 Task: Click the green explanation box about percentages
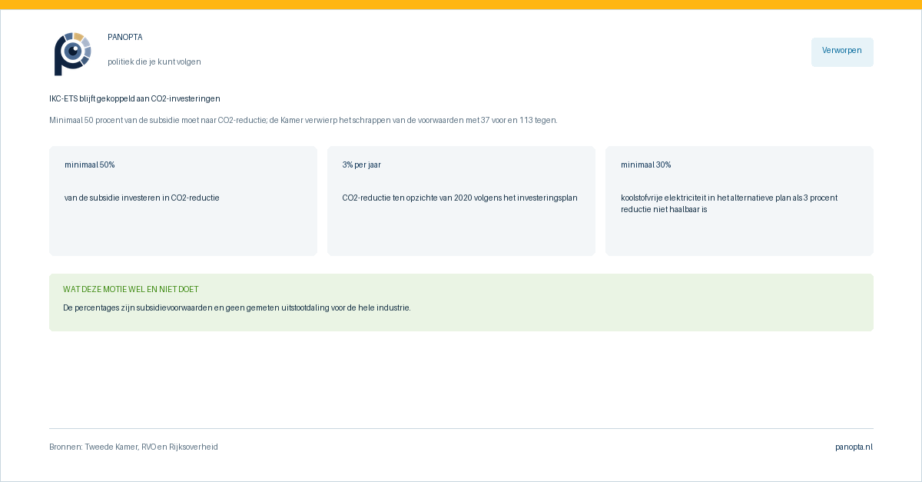pyautogui.click(x=461, y=302)
